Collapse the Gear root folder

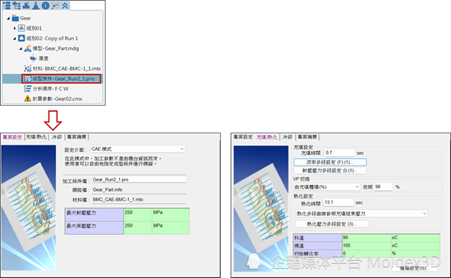[x=8, y=18]
